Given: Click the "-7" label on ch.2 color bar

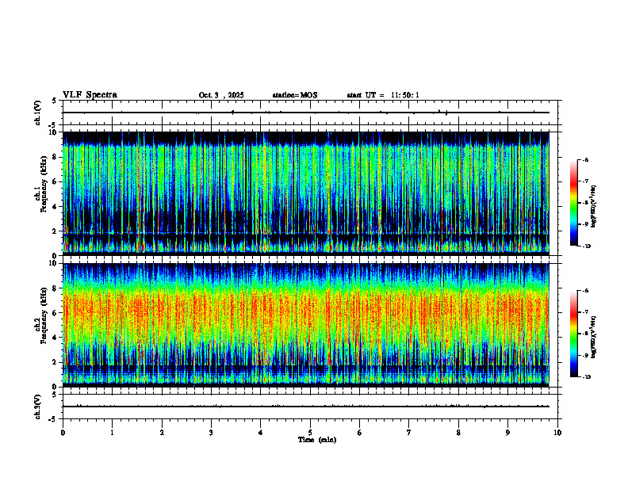Looking at the screenshot, I should click(x=584, y=312).
